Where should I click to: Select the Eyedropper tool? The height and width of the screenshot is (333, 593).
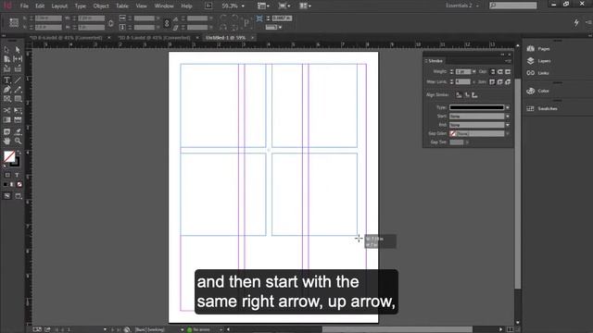18,131
